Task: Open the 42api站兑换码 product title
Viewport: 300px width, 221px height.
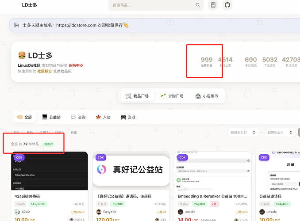Action: [27, 196]
